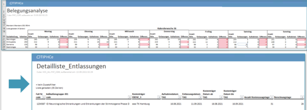This screenshot has width=307, height=110.
Task: Click the Neurologie row in Fachabteilung column
Action: [10, 39]
